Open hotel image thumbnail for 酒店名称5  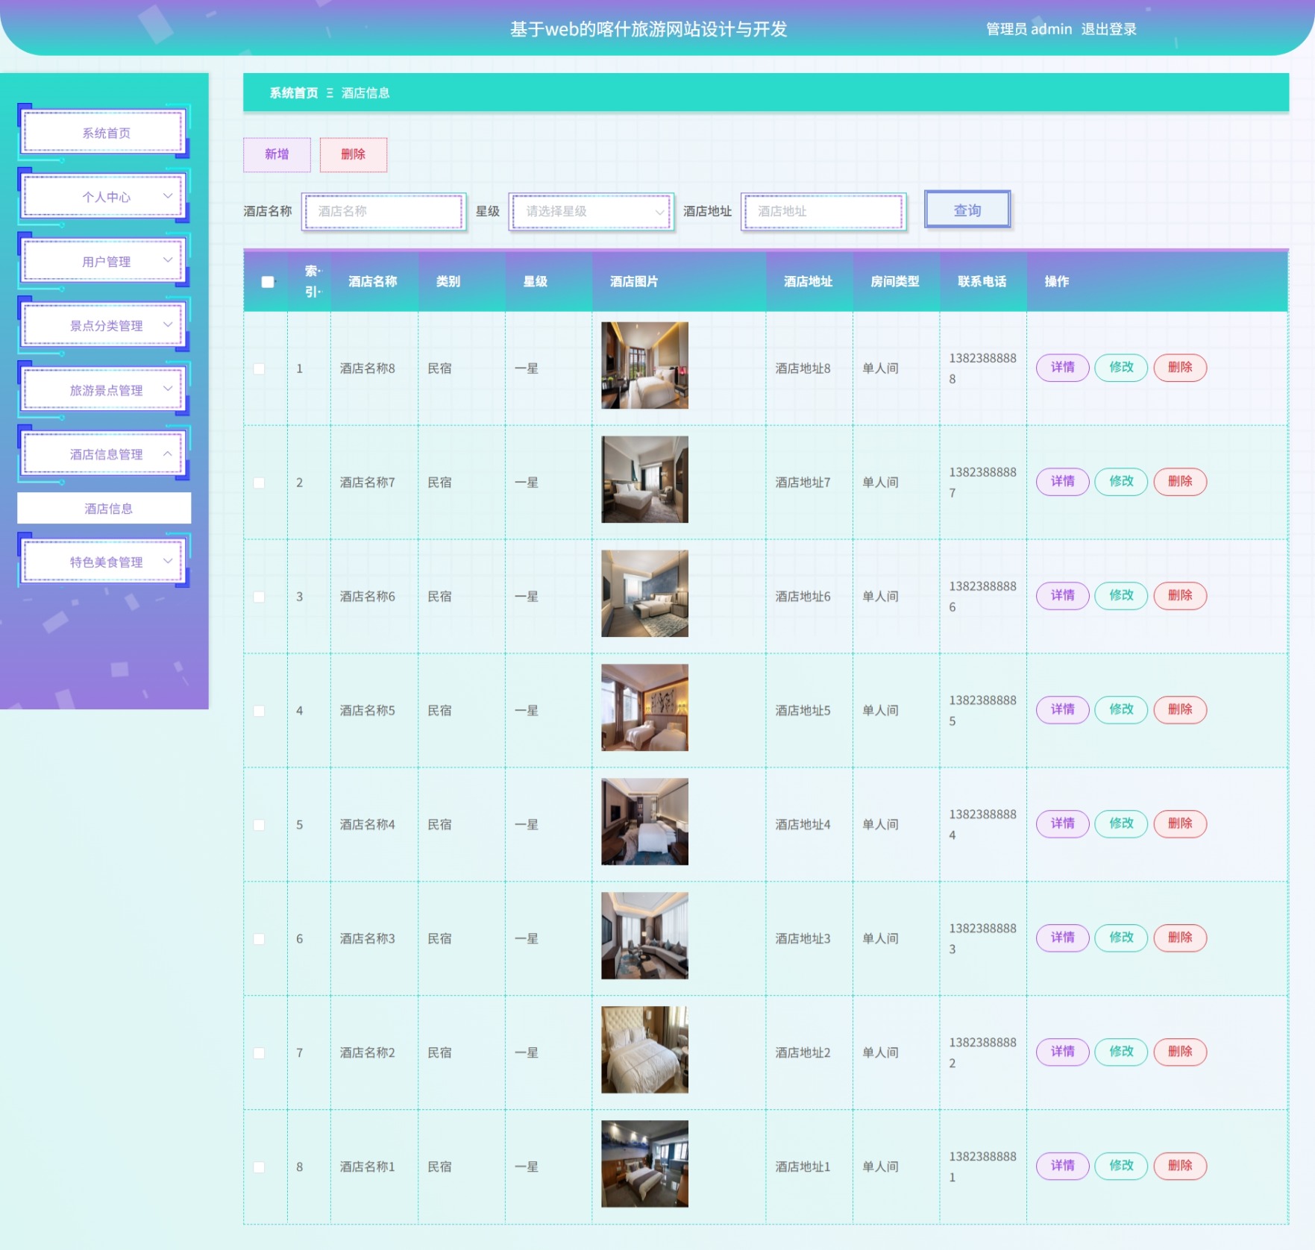(644, 708)
